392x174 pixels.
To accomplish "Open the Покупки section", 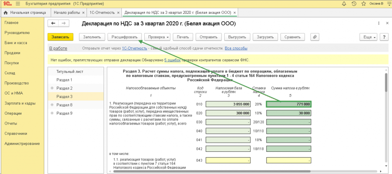I will click(x=11, y=63).
